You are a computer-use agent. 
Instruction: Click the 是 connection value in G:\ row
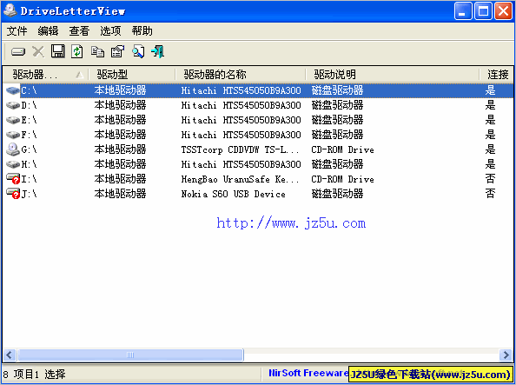[x=490, y=149]
